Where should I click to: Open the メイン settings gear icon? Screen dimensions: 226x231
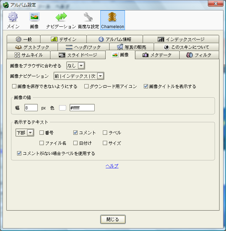(x=13, y=17)
